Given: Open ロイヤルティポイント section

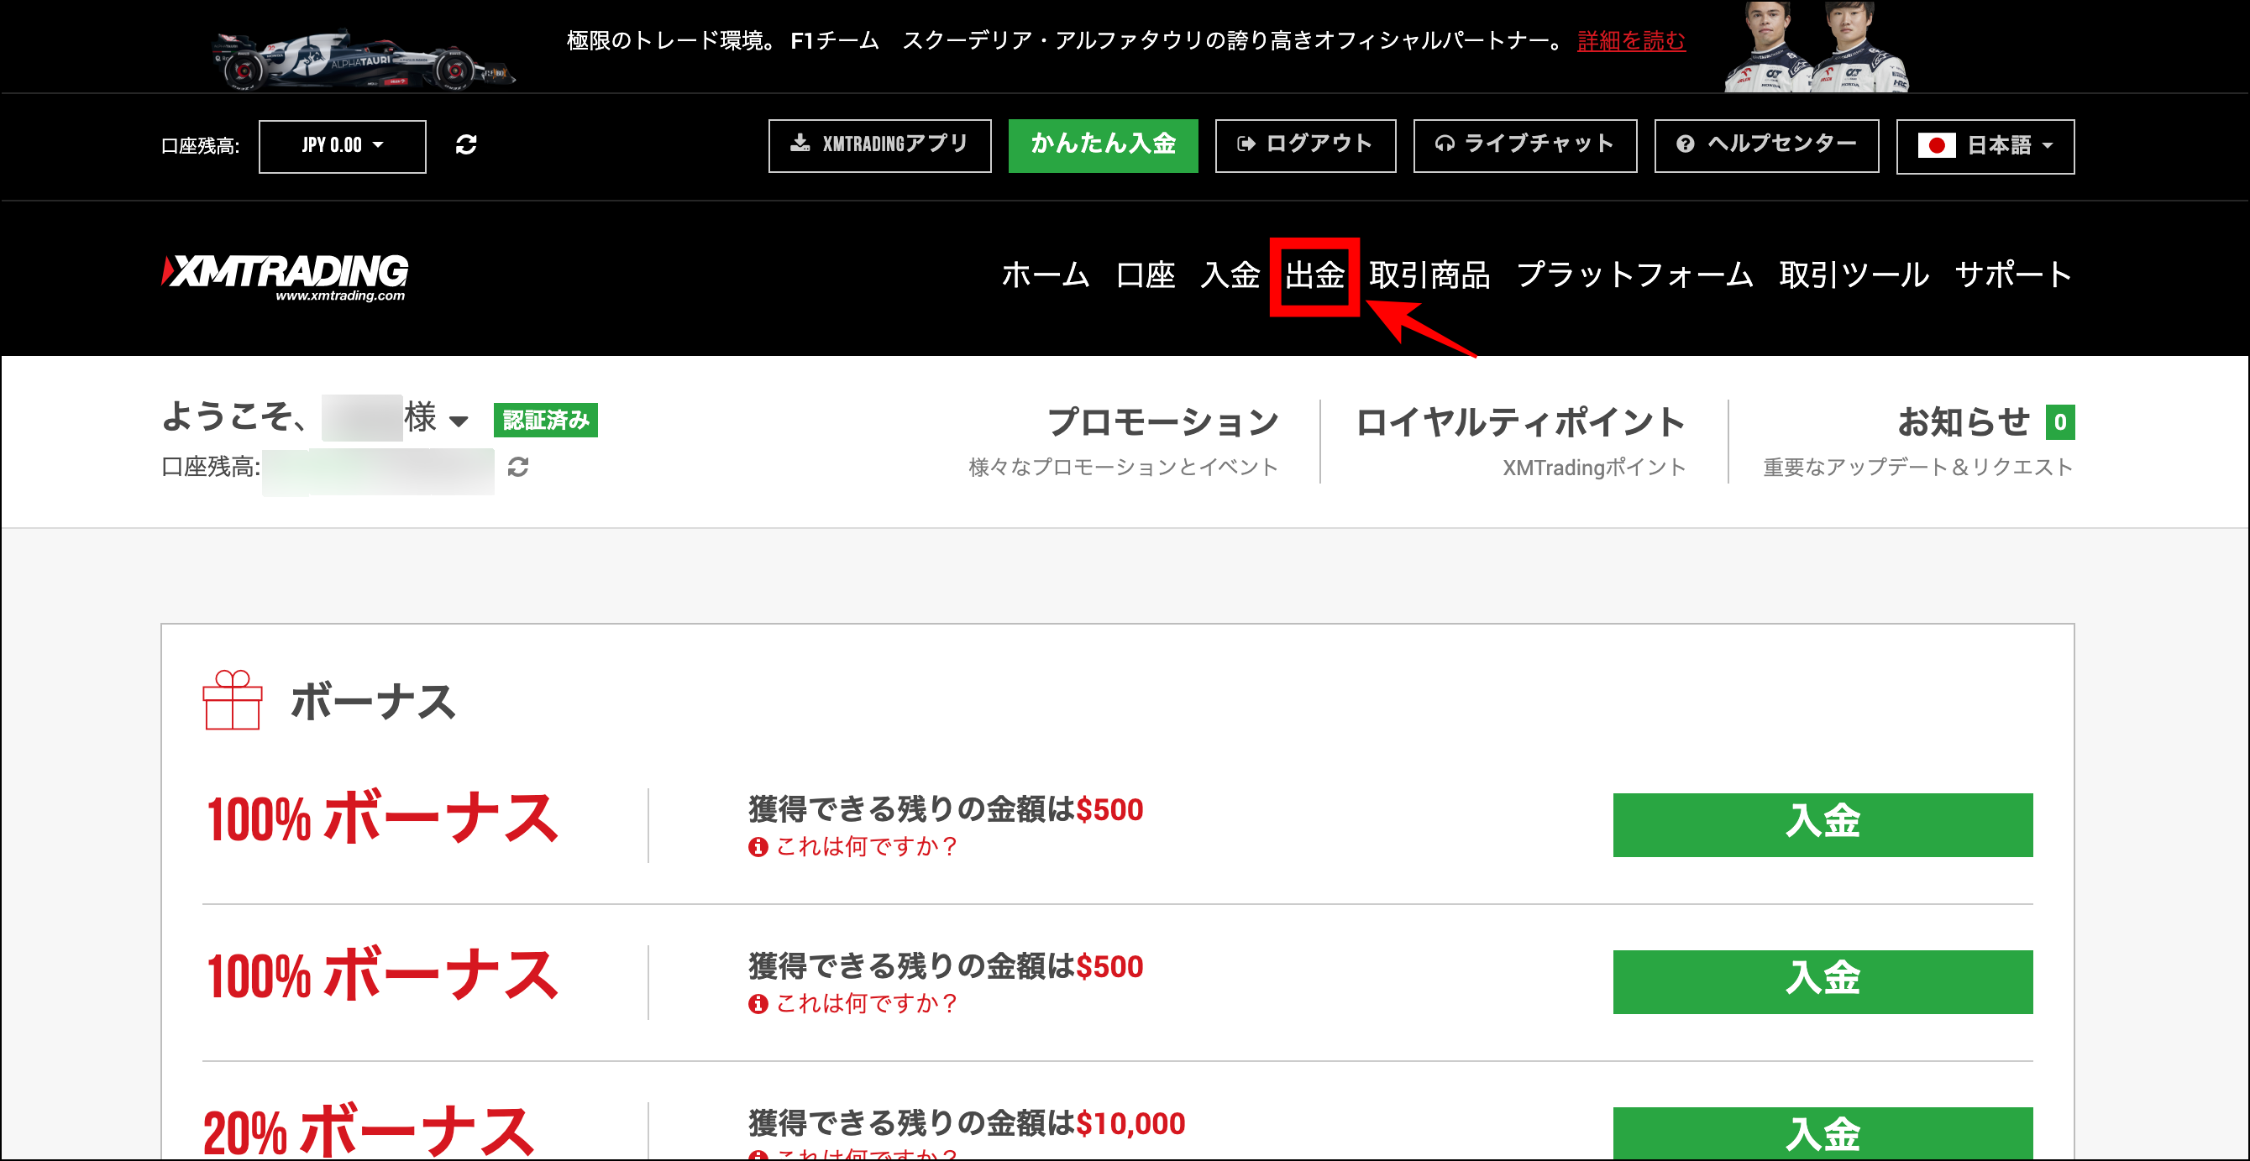Looking at the screenshot, I should click(x=1520, y=422).
